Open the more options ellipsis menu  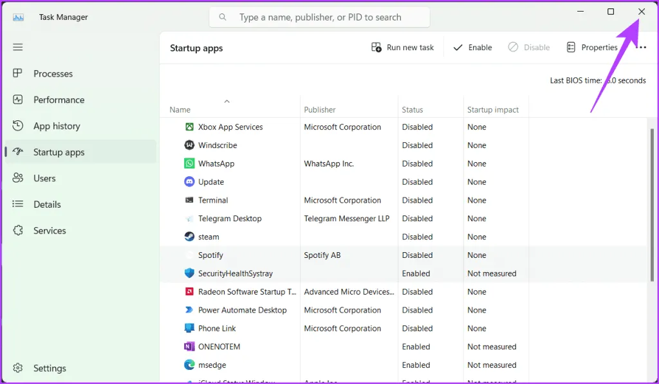pyautogui.click(x=641, y=48)
